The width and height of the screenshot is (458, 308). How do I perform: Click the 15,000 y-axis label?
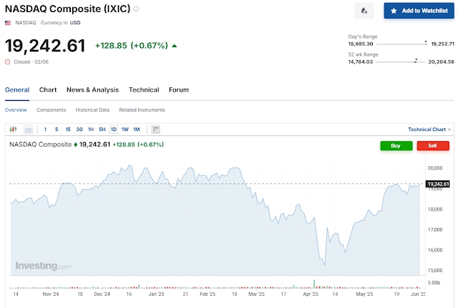(x=435, y=271)
